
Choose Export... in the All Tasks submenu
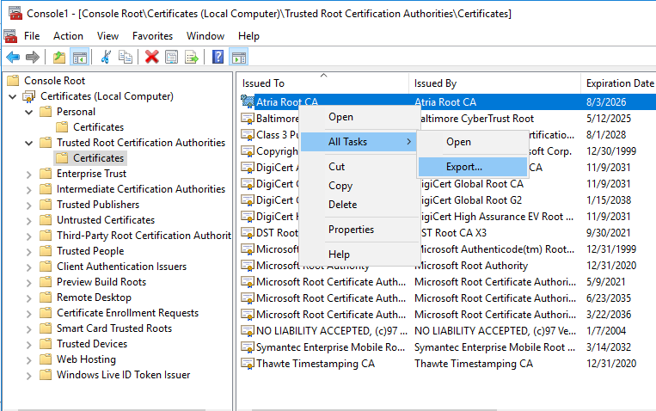click(473, 167)
